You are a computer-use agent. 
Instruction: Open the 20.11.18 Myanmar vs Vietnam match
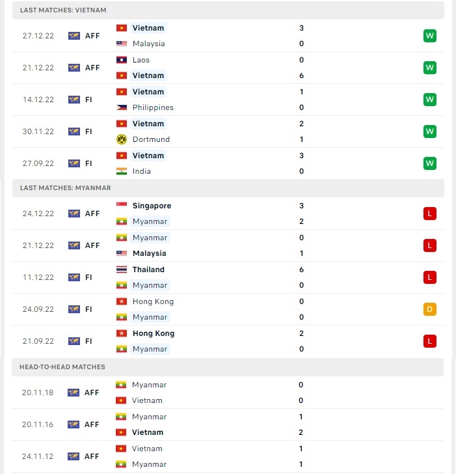pos(228,393)
